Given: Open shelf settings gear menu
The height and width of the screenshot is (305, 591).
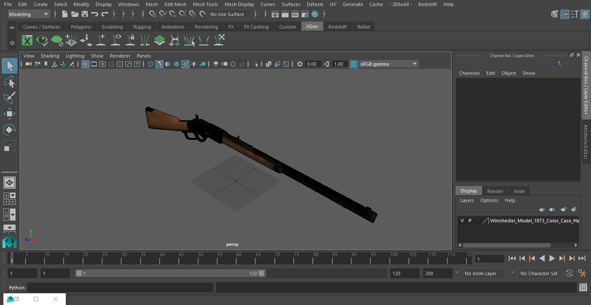Looking at the screenshot, I should pos(12,43).
